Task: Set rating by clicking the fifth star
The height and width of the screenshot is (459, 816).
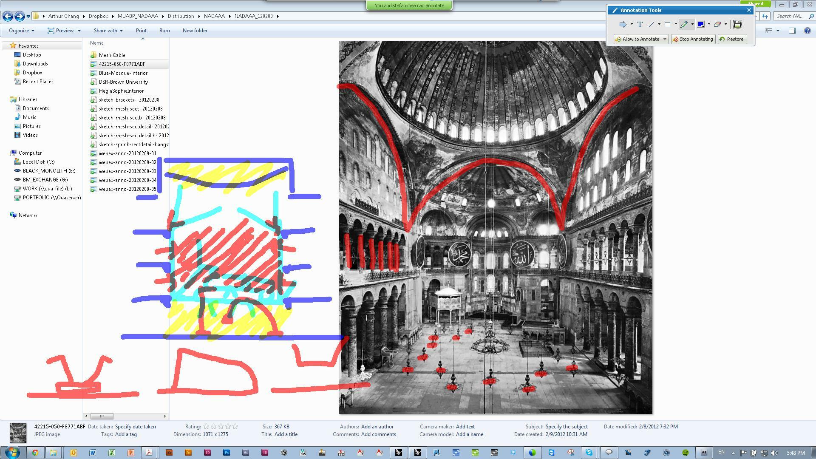Action: (235, 426)
